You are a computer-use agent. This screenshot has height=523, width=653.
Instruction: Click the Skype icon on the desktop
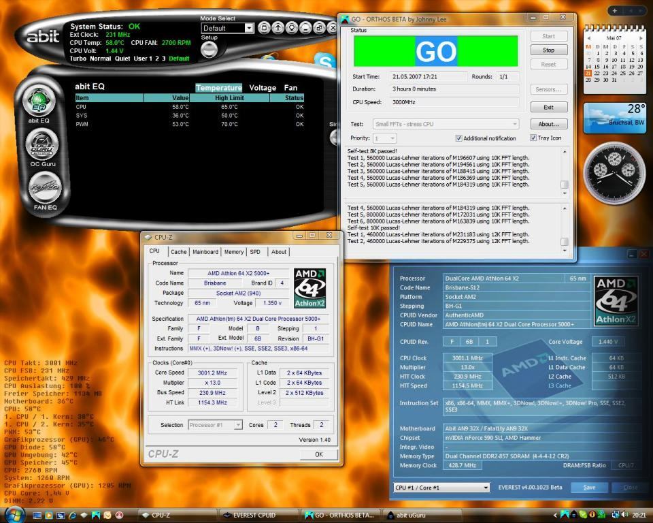325,61
